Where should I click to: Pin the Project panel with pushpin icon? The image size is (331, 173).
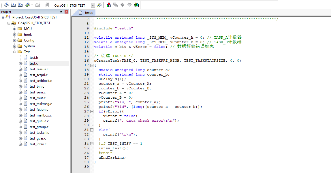(61, 12)
